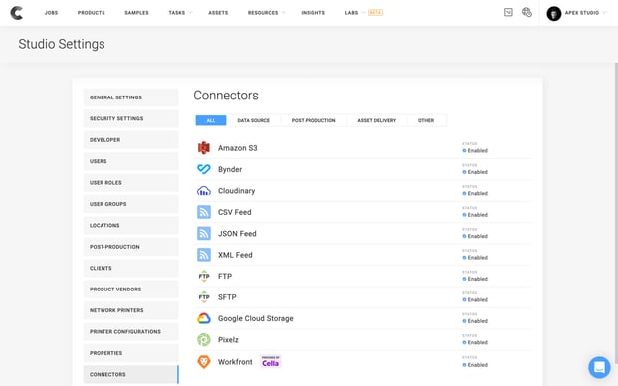This screenshot has width=618, height=386.
Task: Open Properties settings section
Action: (x=130, y=353)
